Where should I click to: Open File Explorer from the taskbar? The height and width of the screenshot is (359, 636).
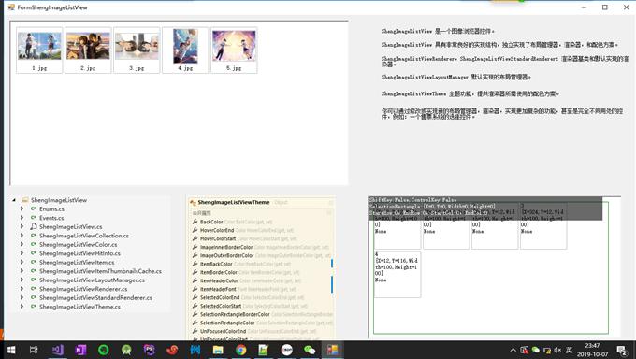[x=218, y=350]
